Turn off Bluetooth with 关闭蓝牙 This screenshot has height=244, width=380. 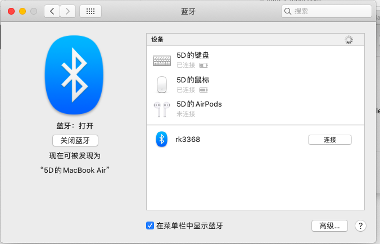(x=75, y=140)
